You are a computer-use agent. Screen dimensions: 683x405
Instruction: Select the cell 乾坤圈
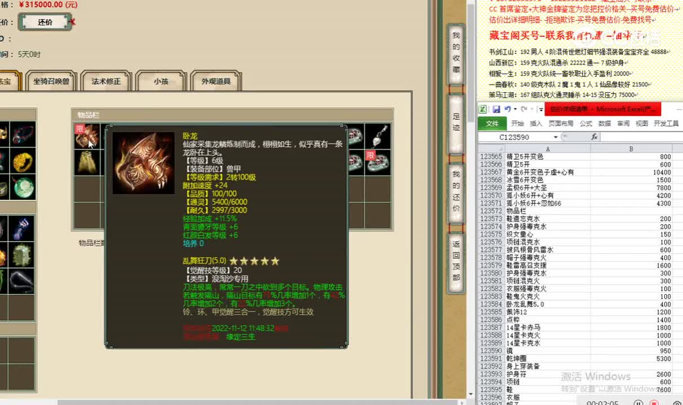tap(548, 358)
